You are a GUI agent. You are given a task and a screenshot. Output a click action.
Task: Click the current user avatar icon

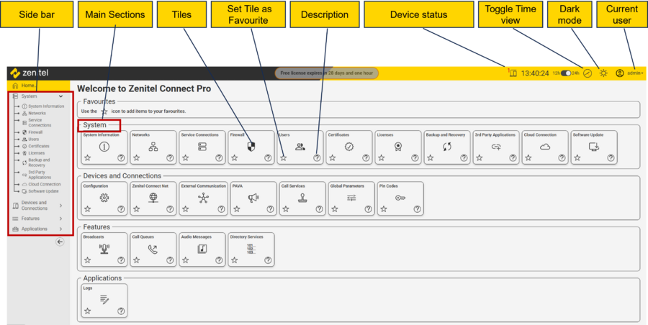pos(619,73)
